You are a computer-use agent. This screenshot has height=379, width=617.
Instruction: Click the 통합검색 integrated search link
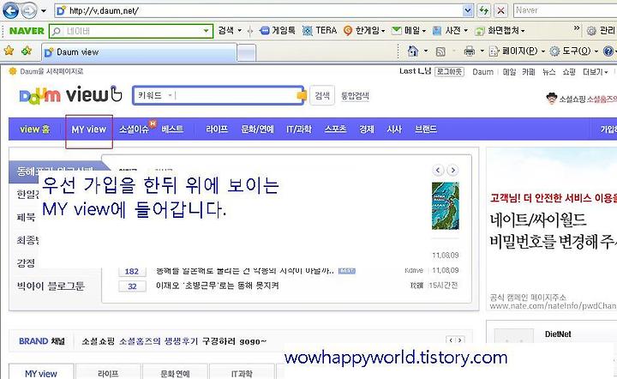click(x=355, y=96)
